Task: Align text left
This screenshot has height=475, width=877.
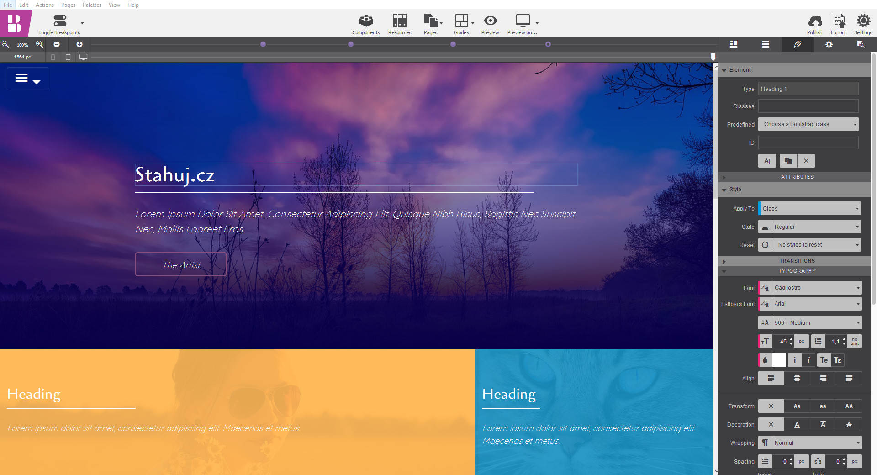Action: point(771,378)
